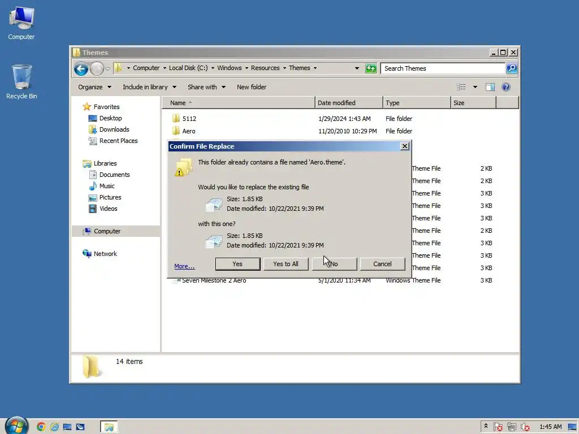Open Help with question mark icon

coord(506,87)
